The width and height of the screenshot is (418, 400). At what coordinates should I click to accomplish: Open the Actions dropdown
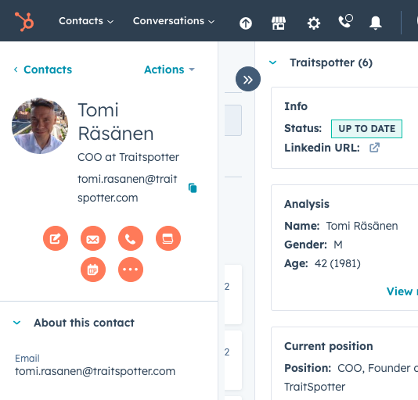(169, 70)
